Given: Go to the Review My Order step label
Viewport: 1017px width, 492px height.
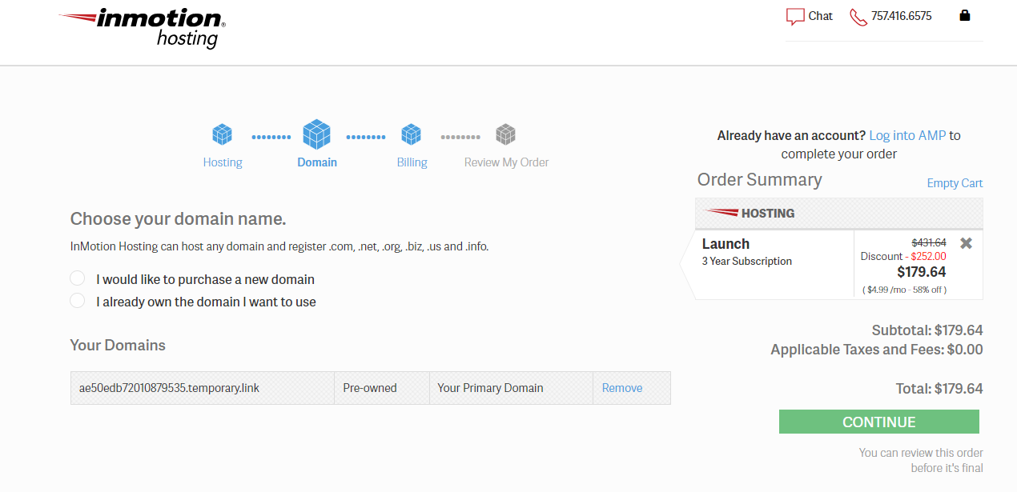Looking at the screenshot, I should (x=507, y=162).
